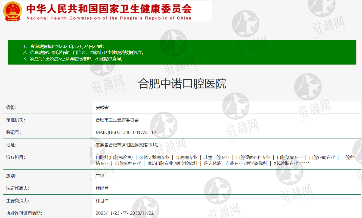Click the text 口腔科(口腔急诊室)

tap(114, 158)
